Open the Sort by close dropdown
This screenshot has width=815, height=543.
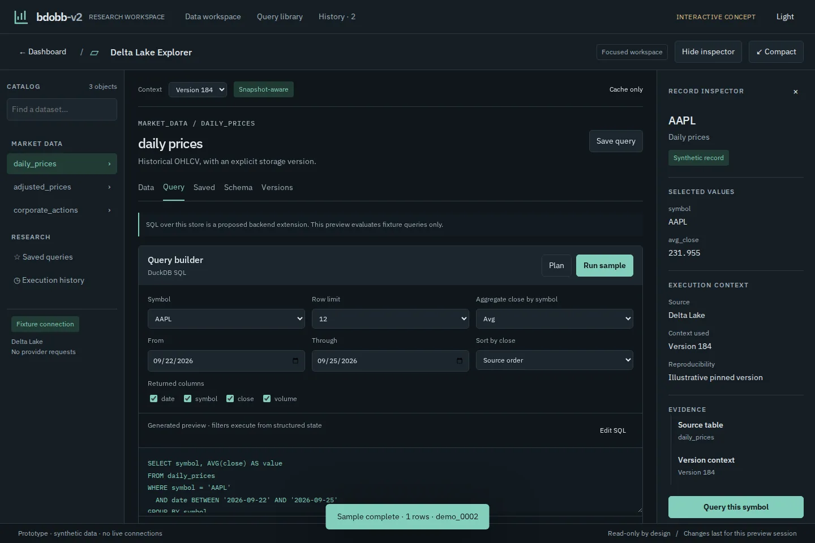click(x=555, y=360)
